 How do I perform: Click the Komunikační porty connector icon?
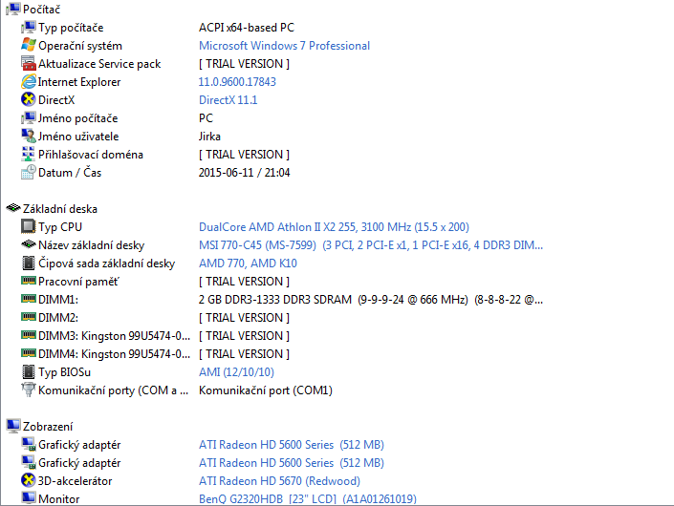coord(29,390)
